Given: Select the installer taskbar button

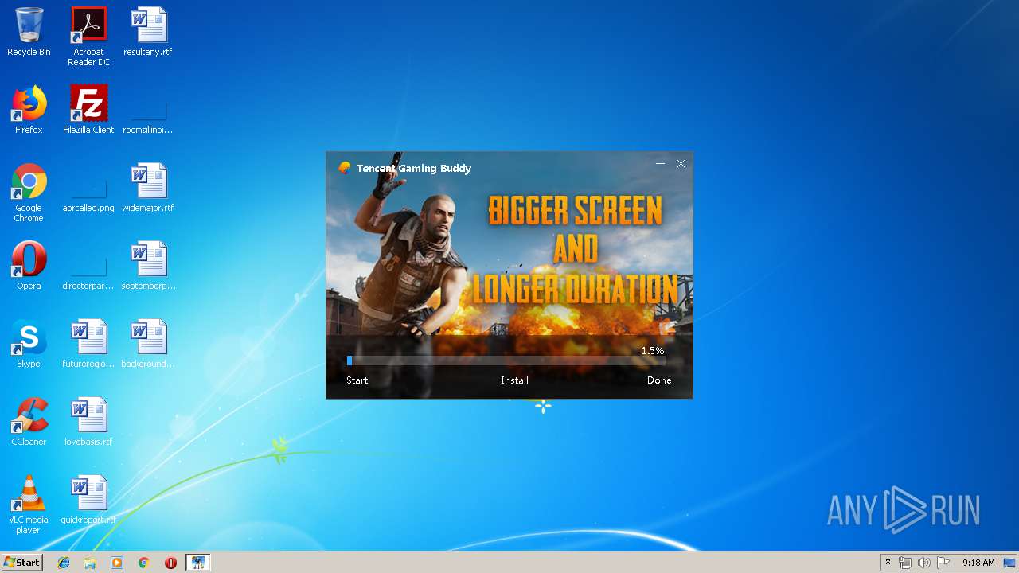Looking at the screenshot, I should (197, 563).
